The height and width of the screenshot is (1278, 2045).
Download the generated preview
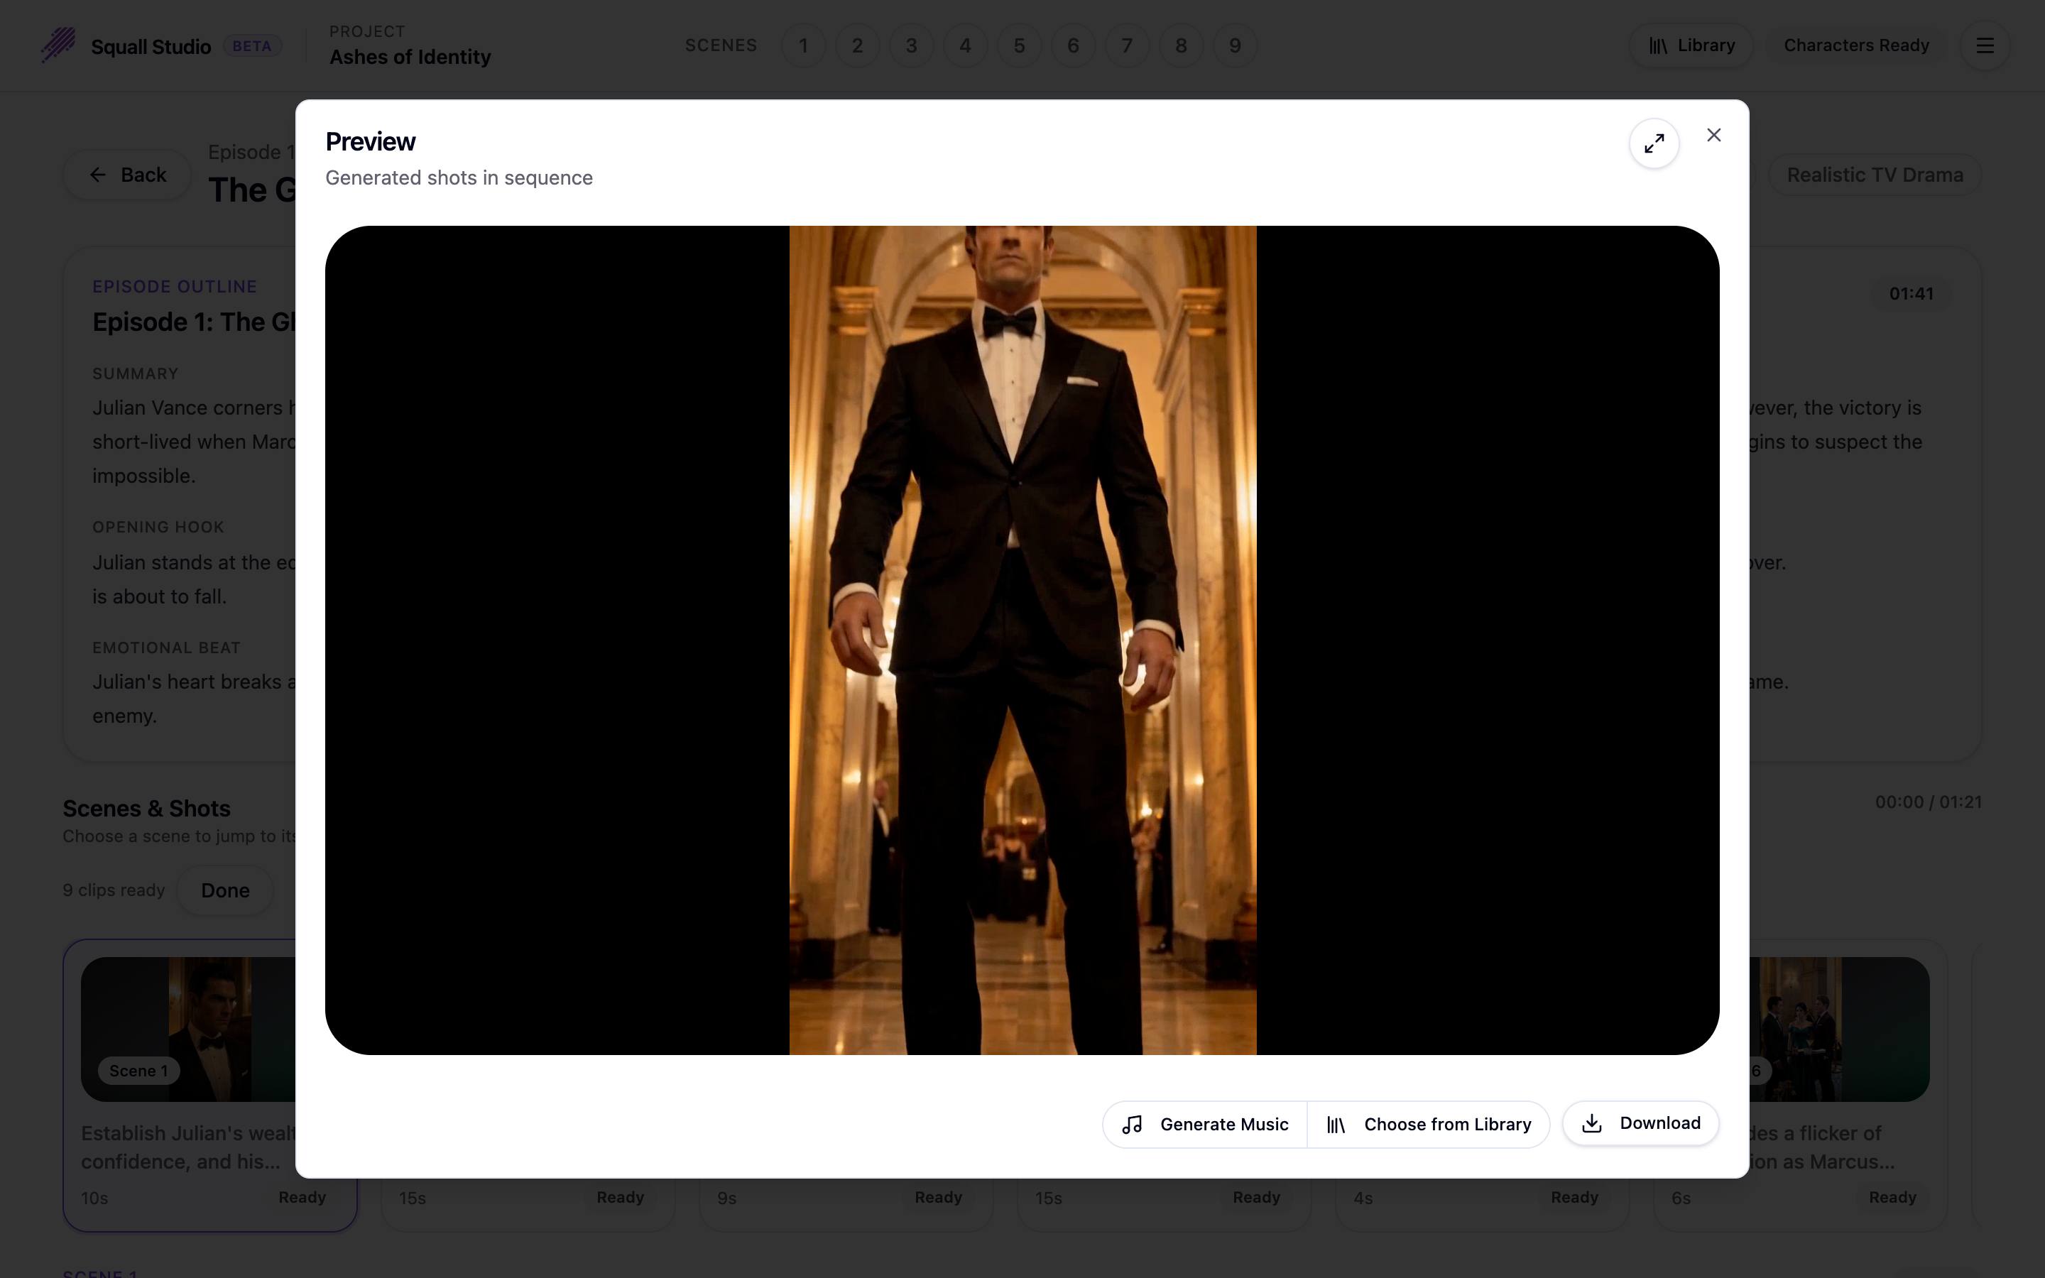click(x=1640, y=1123)
